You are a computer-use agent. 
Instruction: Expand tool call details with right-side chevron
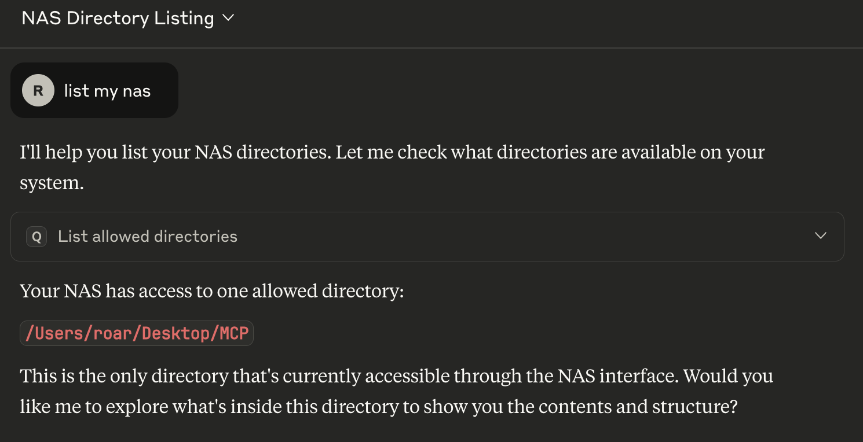click(820, 236)
